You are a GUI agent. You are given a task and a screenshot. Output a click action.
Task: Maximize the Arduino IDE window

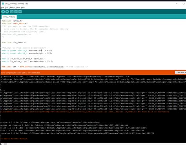coord(184,4)
